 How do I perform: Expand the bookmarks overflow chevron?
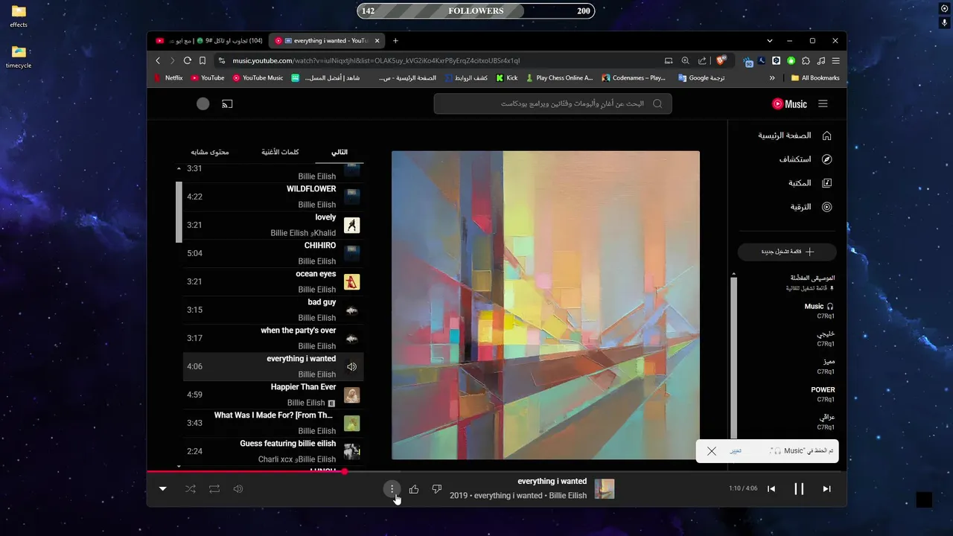click(772, 77)
